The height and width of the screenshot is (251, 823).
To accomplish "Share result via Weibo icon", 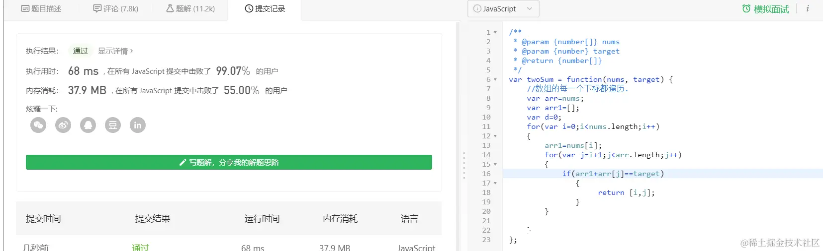I will (63, 125).
